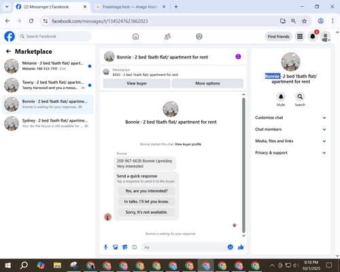This screenshot has height=272, width=340.
Task: Click the Marketplace listing thumbnail in chat header
Action: pos(106,72)
